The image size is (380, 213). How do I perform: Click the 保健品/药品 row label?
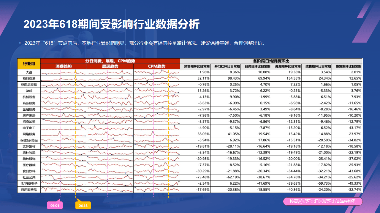[29, 140]
